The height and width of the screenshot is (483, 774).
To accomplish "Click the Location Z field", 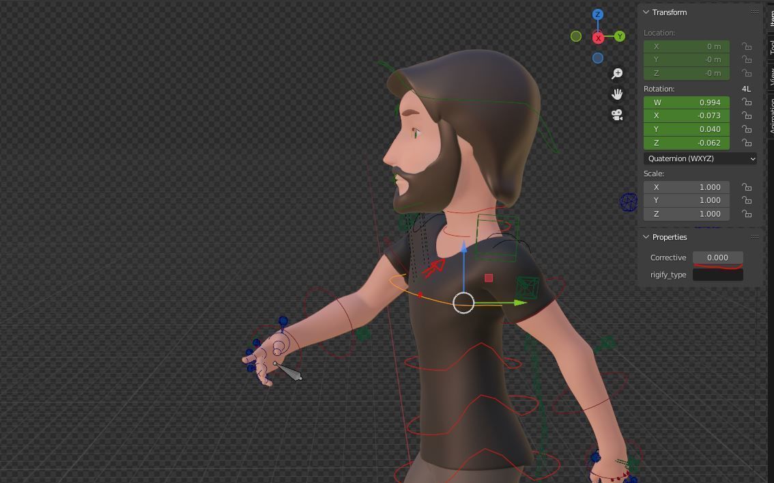I will click(x=686, y=73).
